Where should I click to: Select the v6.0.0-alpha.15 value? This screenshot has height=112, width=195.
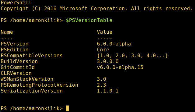120,67
